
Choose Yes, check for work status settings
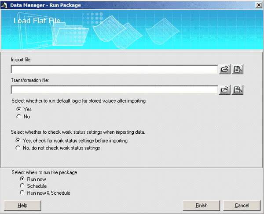click(18, 140)
